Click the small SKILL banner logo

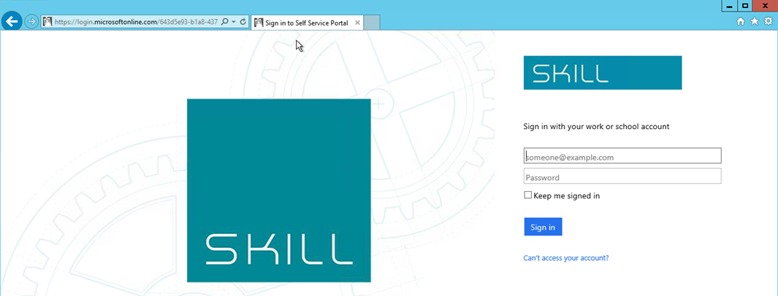pyautogui.click(x=603, y=73)
